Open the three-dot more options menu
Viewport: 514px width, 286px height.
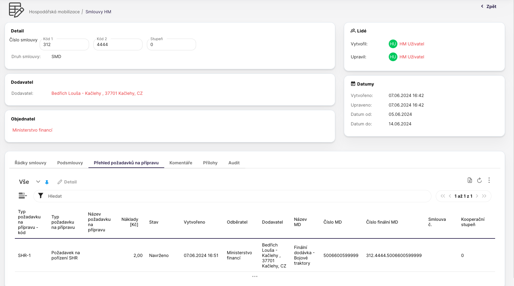pyautogui.click(x=489, y=180)
